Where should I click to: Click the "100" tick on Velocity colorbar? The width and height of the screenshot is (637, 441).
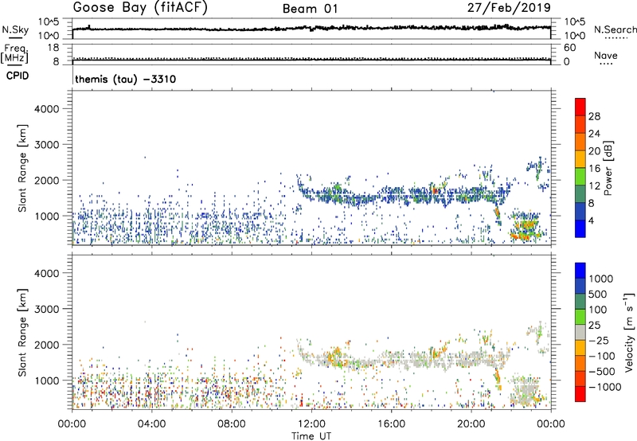[598, 310]
